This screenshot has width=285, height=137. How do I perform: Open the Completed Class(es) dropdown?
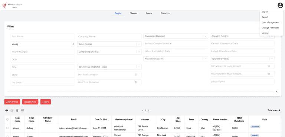click(176, 36)
